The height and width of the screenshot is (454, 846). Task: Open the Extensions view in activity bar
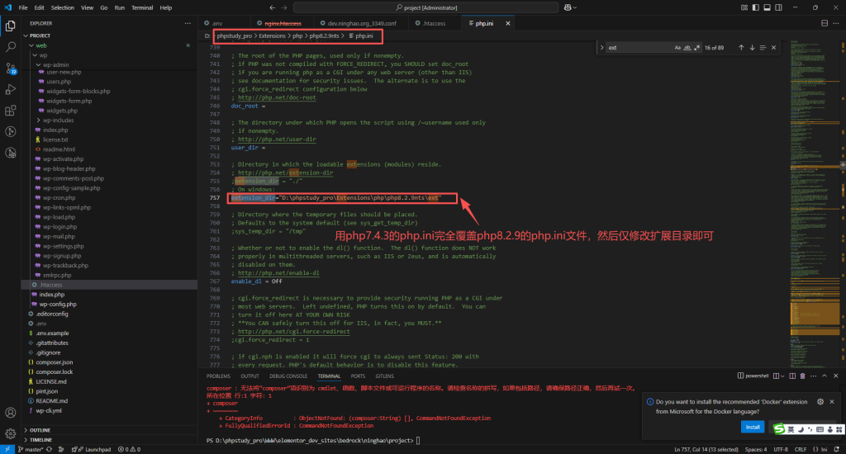11,110
